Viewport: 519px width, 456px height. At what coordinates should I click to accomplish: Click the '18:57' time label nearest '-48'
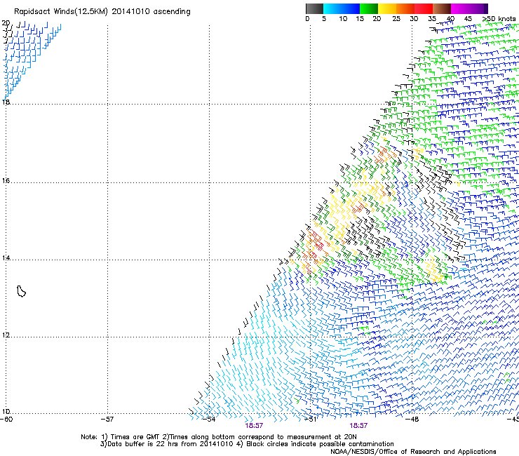[358, 426]
